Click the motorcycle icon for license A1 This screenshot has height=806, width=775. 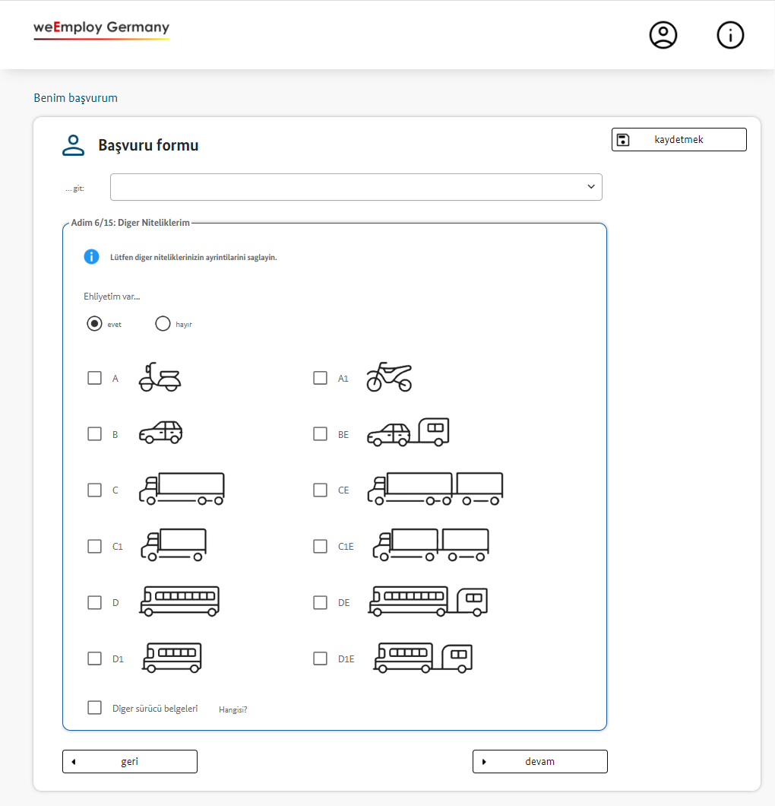coord(389,377)
